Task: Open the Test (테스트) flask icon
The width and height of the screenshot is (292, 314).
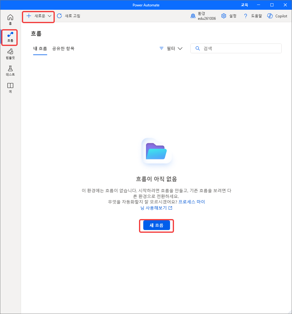Action: [10, 71]
